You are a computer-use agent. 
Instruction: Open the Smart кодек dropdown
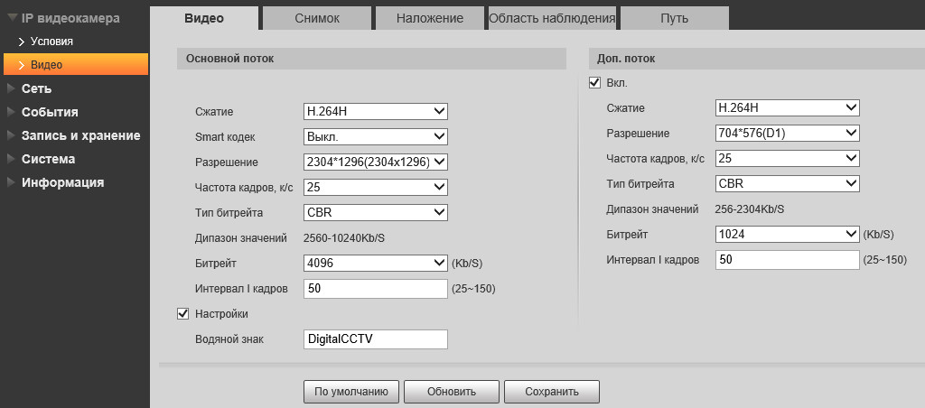[376, 136]
